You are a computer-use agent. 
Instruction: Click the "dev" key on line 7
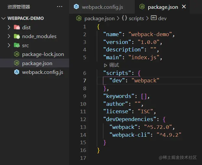tap(117, 81)
